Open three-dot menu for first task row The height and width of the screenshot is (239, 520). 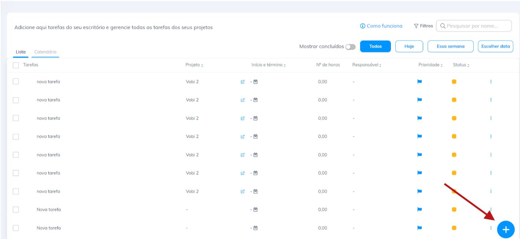point(491,81)
